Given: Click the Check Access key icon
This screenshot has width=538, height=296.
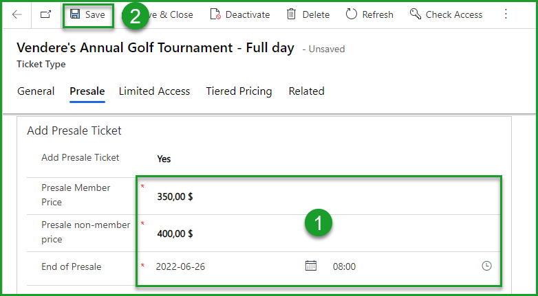Looking at the screenshot, I should click(415, 14).
